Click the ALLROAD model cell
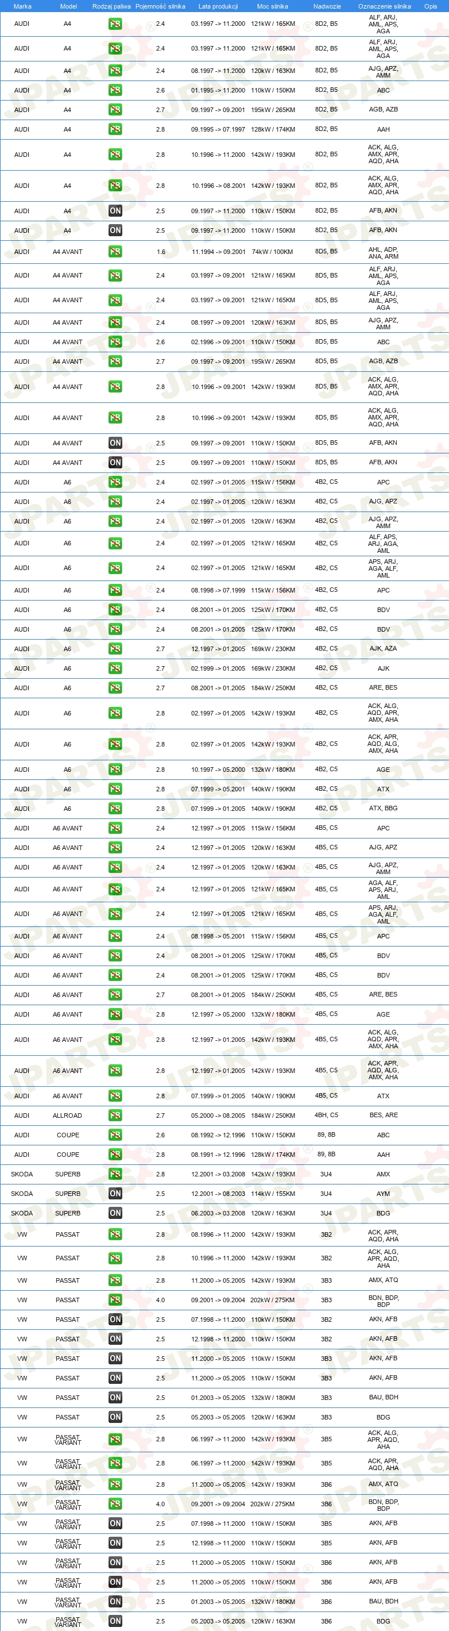 click(x=67, y=1115)
